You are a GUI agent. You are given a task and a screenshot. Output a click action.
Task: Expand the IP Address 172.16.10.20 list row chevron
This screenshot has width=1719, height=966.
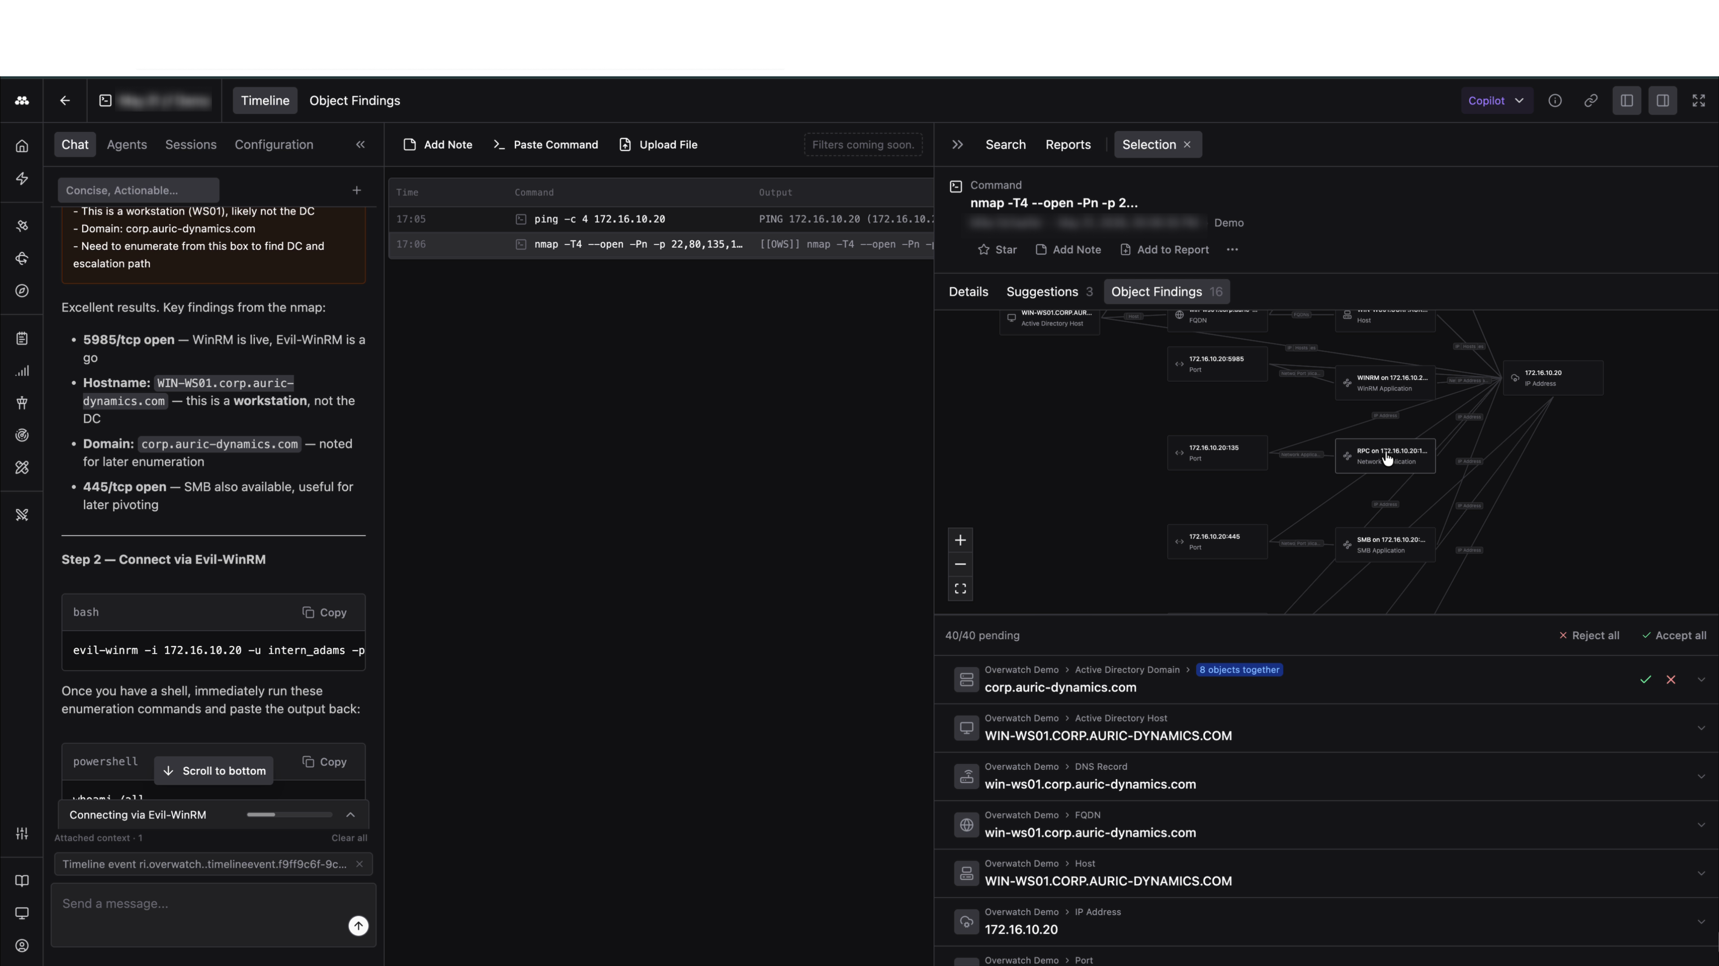pos(1701,922)
